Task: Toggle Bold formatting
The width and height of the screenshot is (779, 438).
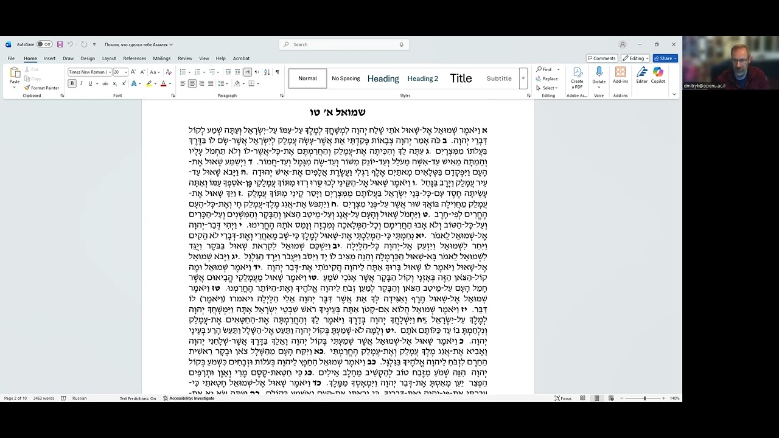Action: click(72, 83)
